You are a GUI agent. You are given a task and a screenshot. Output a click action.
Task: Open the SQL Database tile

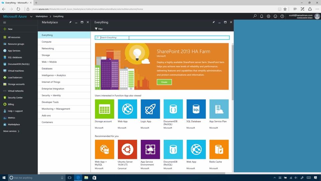[196, 109]
